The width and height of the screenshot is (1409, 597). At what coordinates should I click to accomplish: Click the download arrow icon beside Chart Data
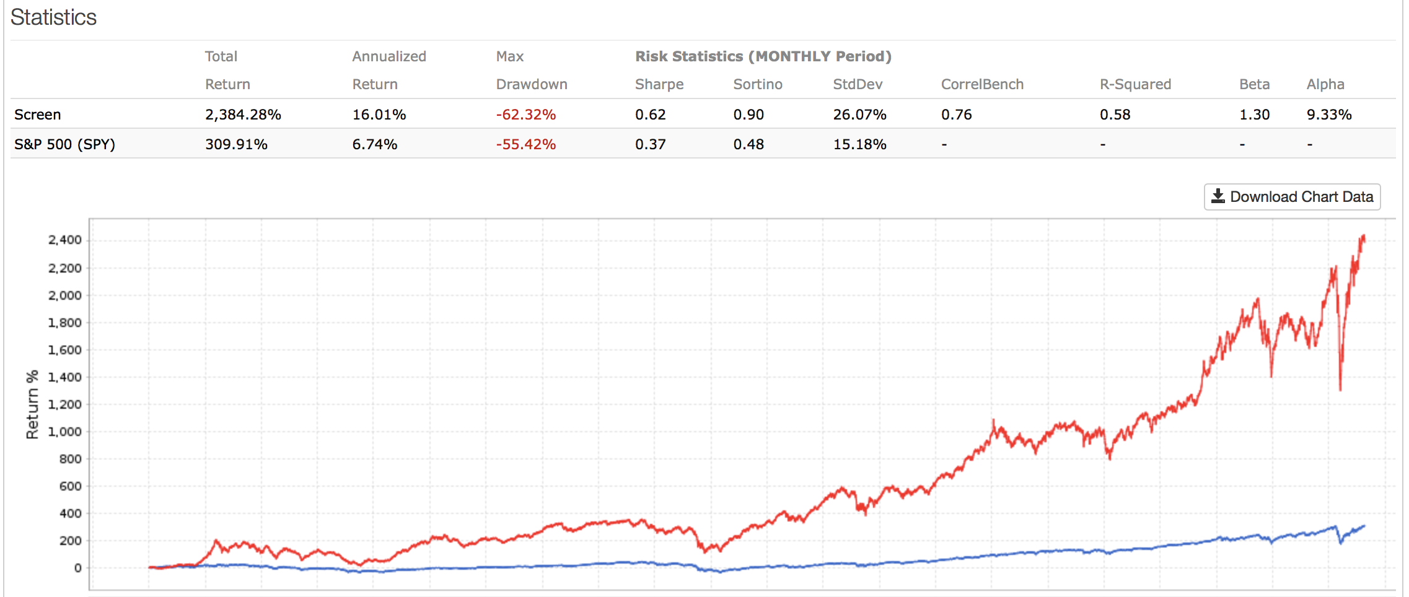1218,196
